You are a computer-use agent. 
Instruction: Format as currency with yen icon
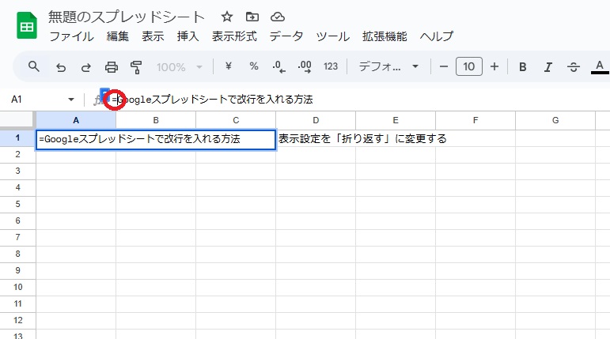(229, 66)
